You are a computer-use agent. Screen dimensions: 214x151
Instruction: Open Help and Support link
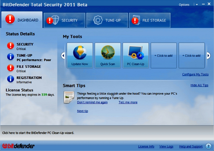[191, 147]
